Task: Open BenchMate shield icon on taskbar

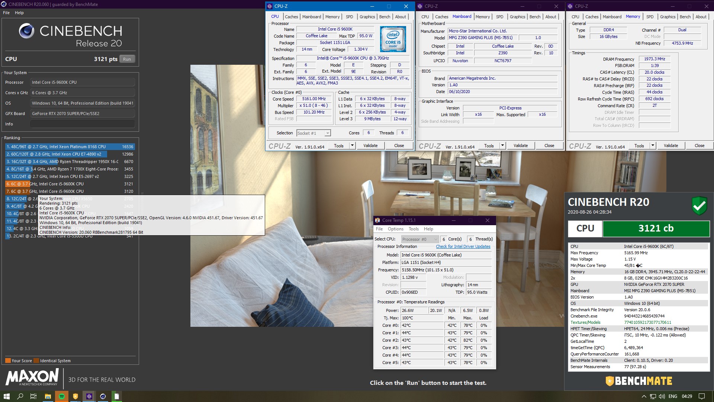Action: click(x=75, y=396)
